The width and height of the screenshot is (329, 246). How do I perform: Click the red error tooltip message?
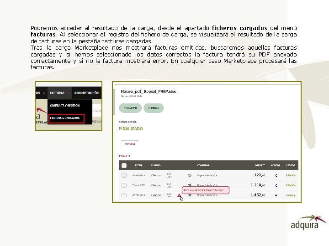click(x=206, y=190)
